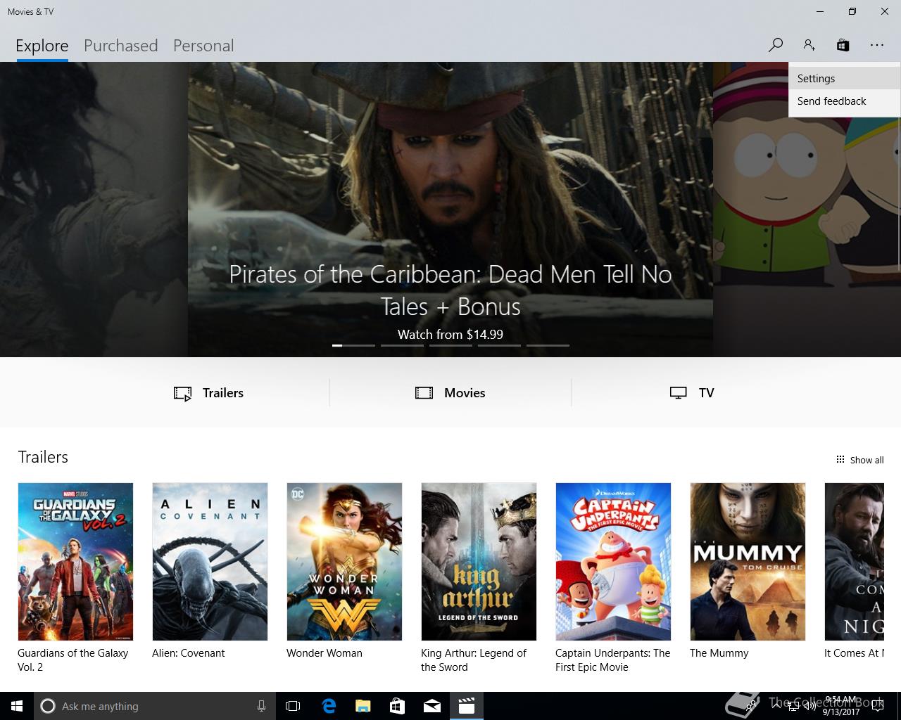This screenshot has height=720, width=901.
Task: Open File Explorer from the taskbar
Action: tap(363, 706)
